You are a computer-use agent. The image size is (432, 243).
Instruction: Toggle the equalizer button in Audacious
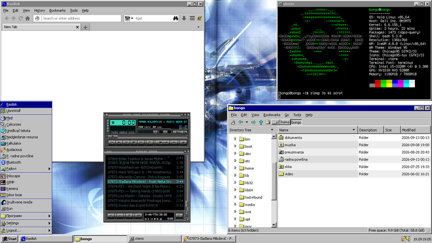pos(176,132)
